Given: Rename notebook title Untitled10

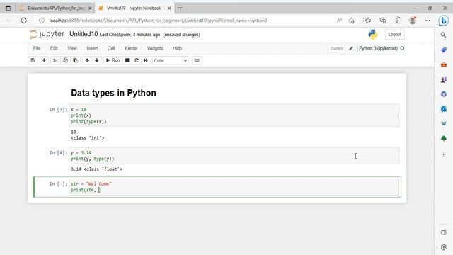Looking at the screenshot, I should click(84, 34).
